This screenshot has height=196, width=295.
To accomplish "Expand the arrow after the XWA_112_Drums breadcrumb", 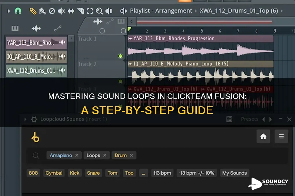I will 282,11.
